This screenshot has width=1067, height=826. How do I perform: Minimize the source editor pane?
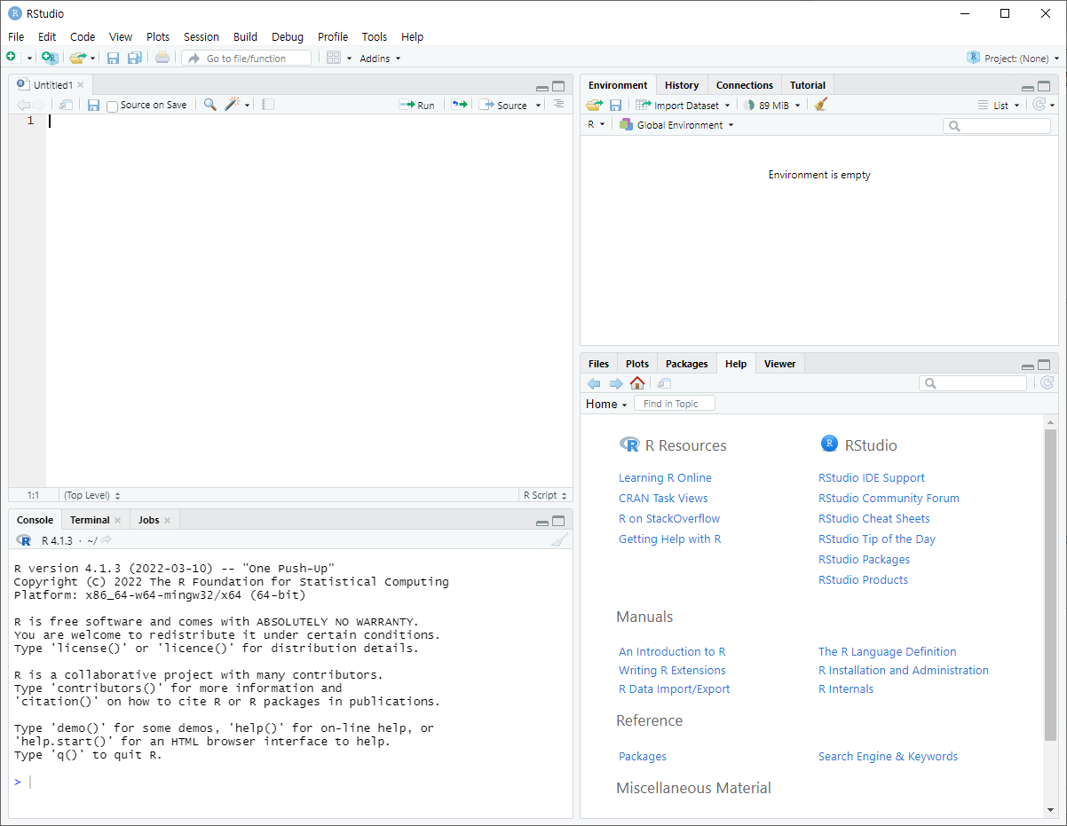click(x=542, y=87)
